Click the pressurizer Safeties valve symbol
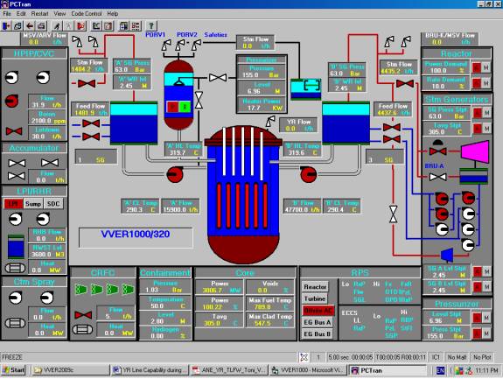Viewport: 503px width, 379px height. (196, 46)
